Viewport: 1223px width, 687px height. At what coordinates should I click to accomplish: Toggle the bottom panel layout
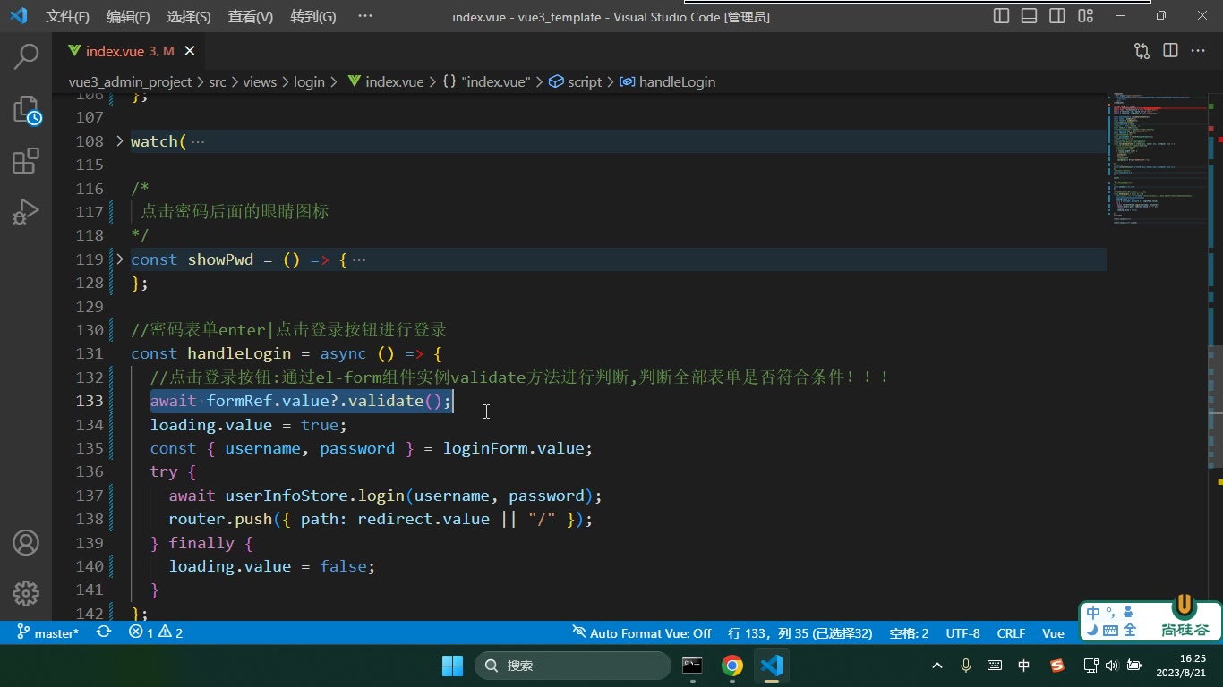(x=1030, y=16)
